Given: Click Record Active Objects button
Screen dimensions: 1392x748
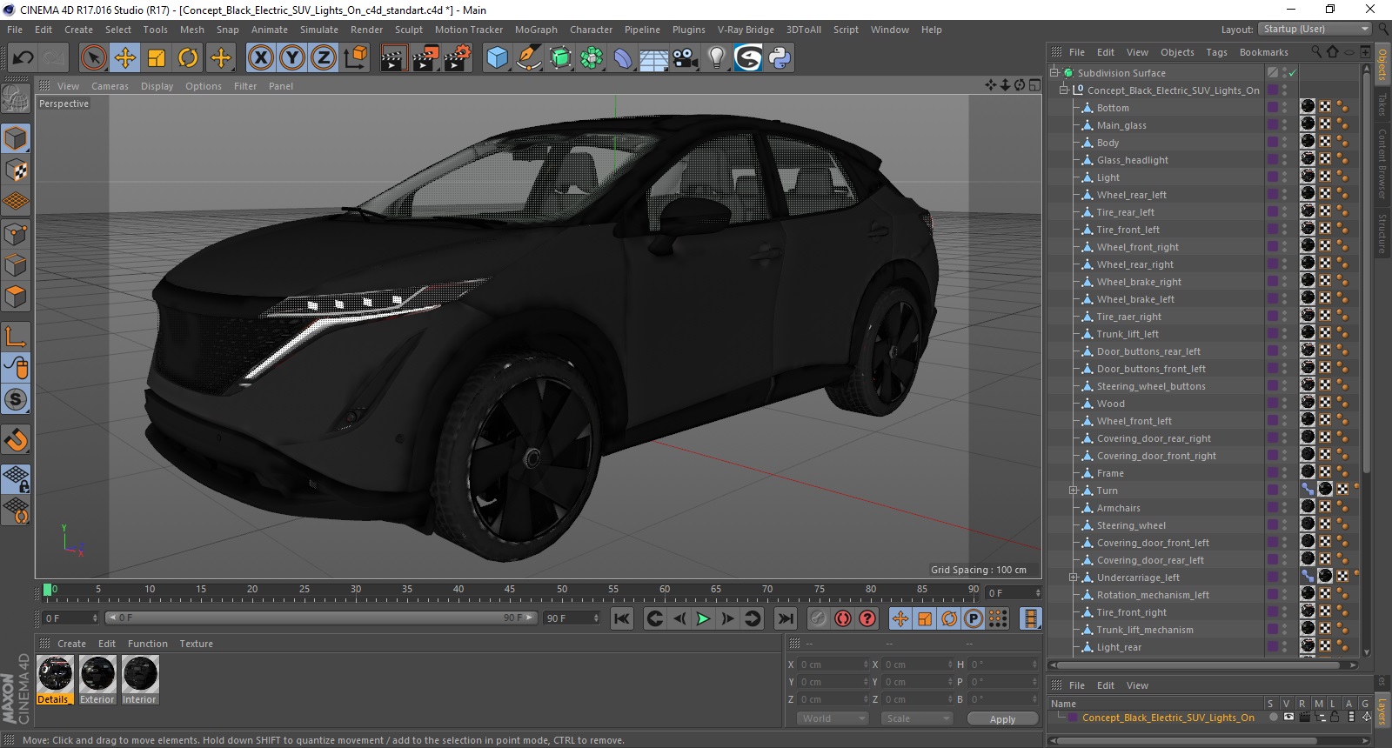Looking at the screenshot, I should click(x=818, y=618).
